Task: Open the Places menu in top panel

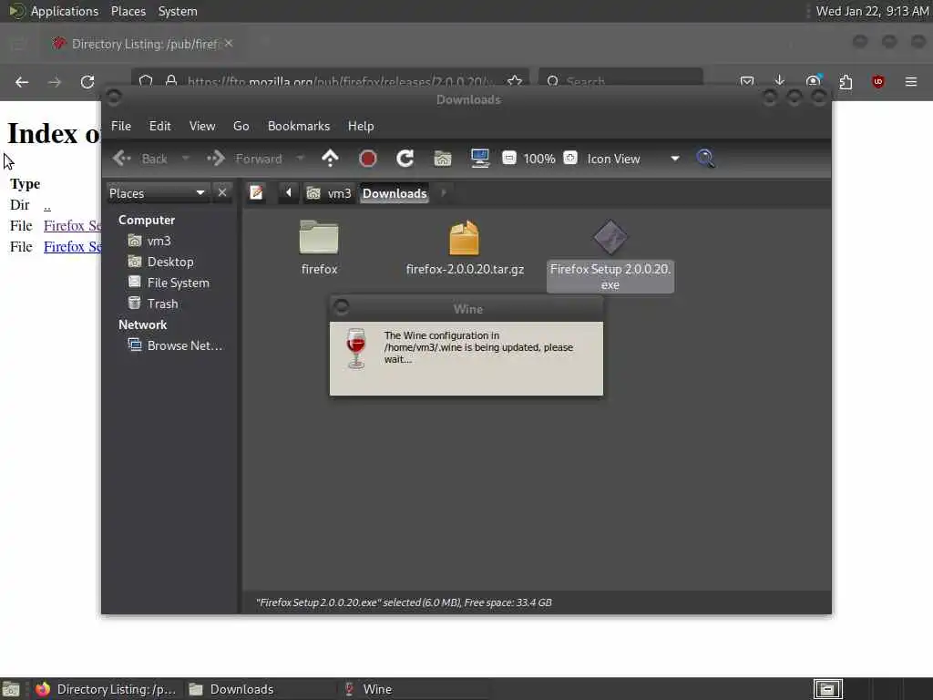Action: click(128, 11)
